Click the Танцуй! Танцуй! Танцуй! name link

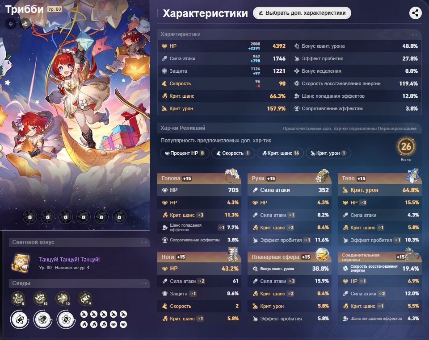pos(70,259)
